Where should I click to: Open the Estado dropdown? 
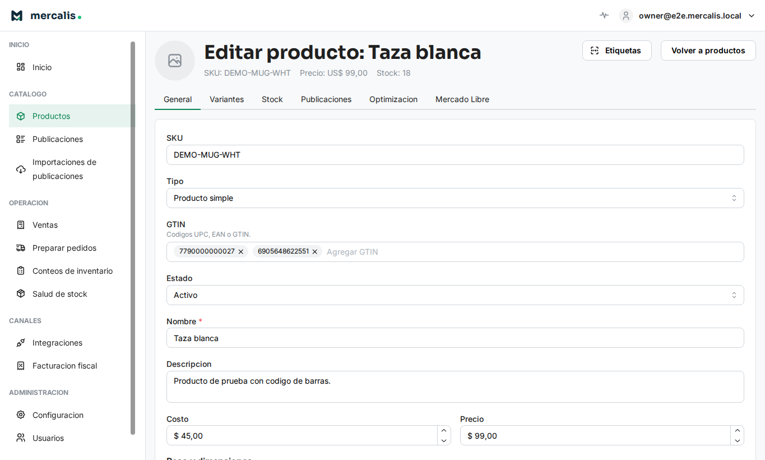(x=455, y=295)
